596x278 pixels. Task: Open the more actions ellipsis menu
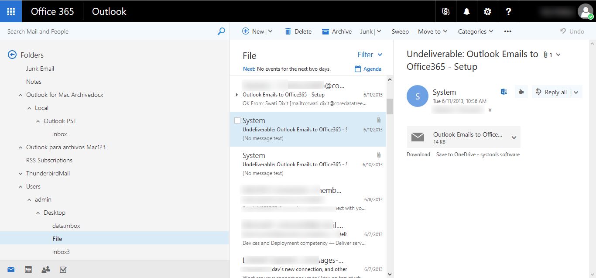507,31
